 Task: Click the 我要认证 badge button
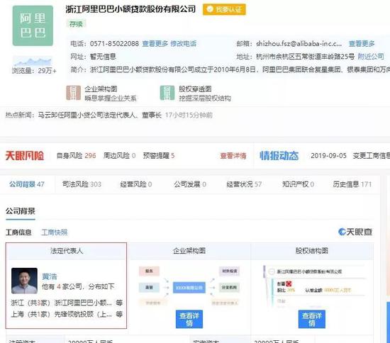click(x=224, y=9)
